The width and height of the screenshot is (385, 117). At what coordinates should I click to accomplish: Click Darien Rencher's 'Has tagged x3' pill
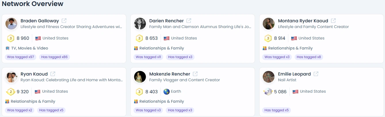coord(180,57)
